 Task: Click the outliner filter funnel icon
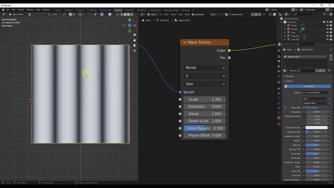pyautogui.click(x=325, y=14)
